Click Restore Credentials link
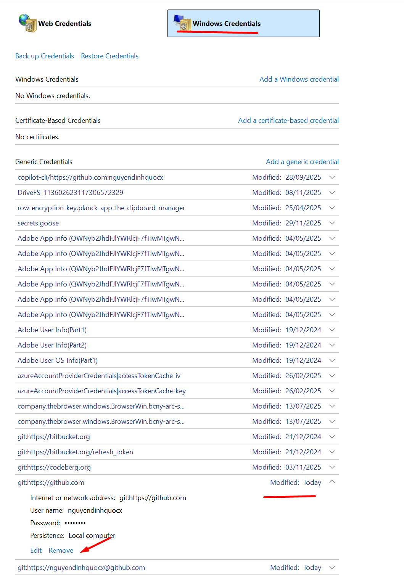Viewport: 404px width, 576px height. (109, 56)
